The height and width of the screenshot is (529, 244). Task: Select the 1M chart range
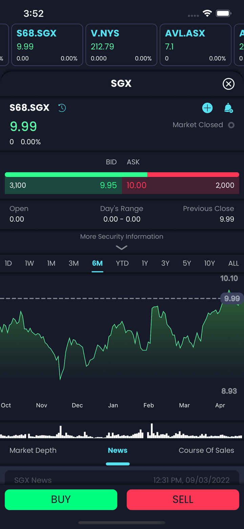[51, 263]
